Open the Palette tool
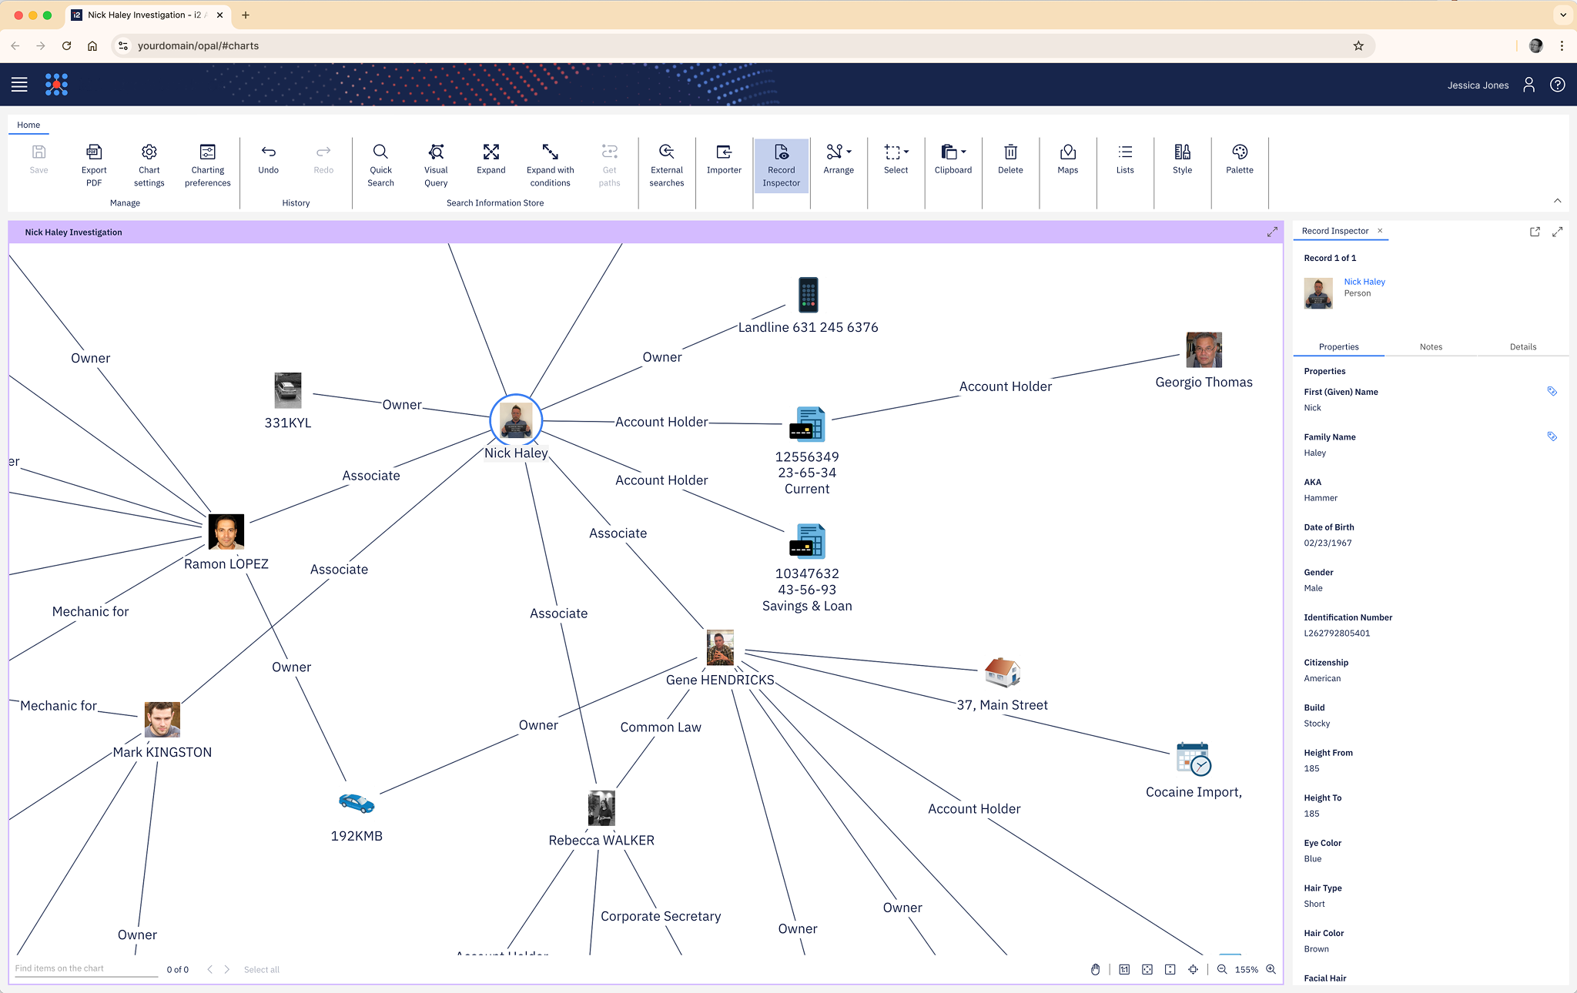The height and width of the screenshot is (993, 1577). click(1240, 159)
